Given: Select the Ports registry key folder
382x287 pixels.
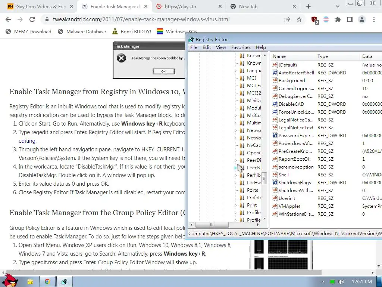Looking at the screenshot, I should pyautogui.click(x=252, y=190).
